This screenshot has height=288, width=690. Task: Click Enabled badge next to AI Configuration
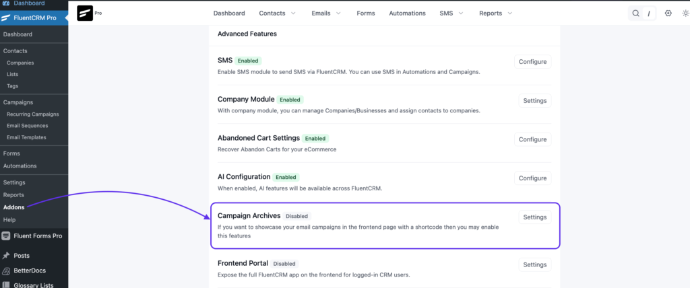click(x=286, y=177)
